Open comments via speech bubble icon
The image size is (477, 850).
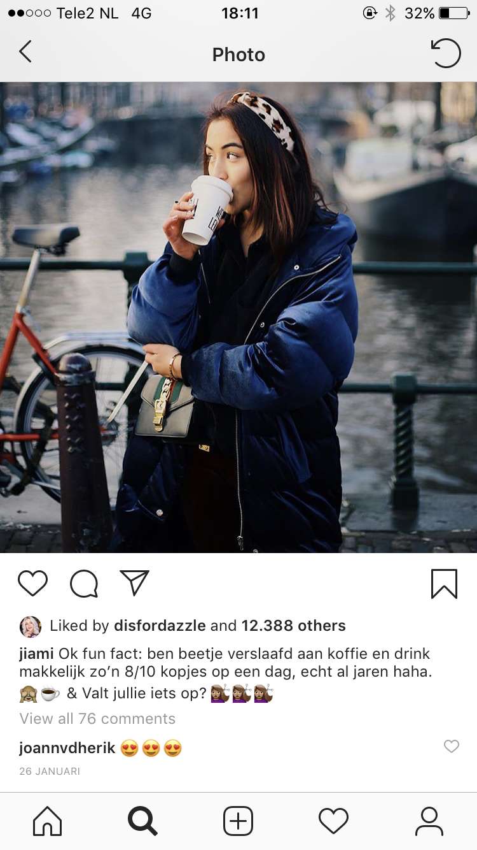pyautogui.click(x=84, y=583)
